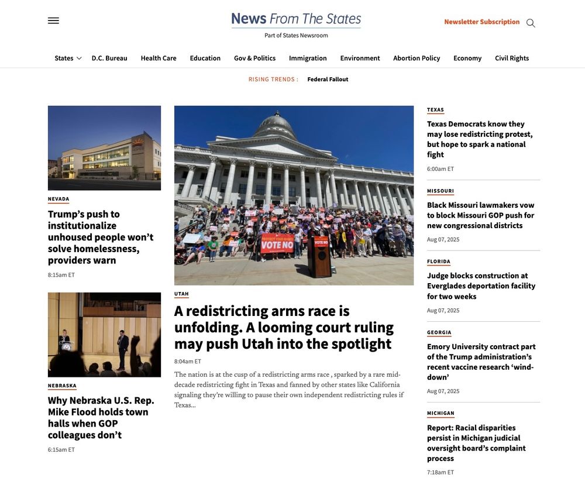Image resolution: width=585 pixels, height=478 pixels.
Task: Click the MISSOURI state tag
Action: click(x=441, y=191)
